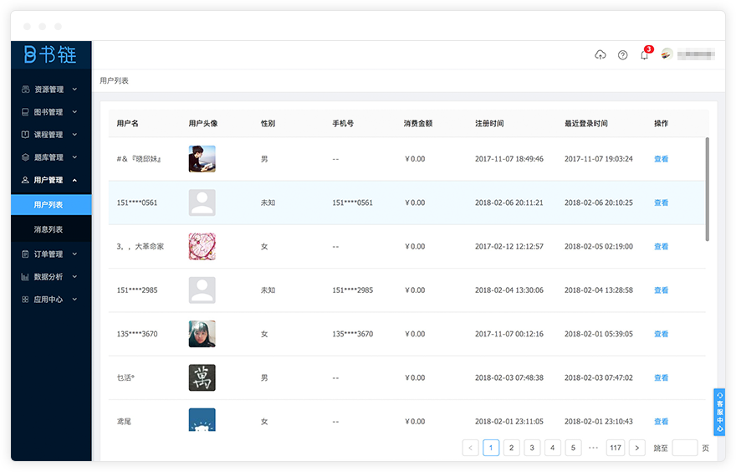Select 用户列表 in the sidebar
The width and height of the screenshot is (736, 472).
pos(49,204)
